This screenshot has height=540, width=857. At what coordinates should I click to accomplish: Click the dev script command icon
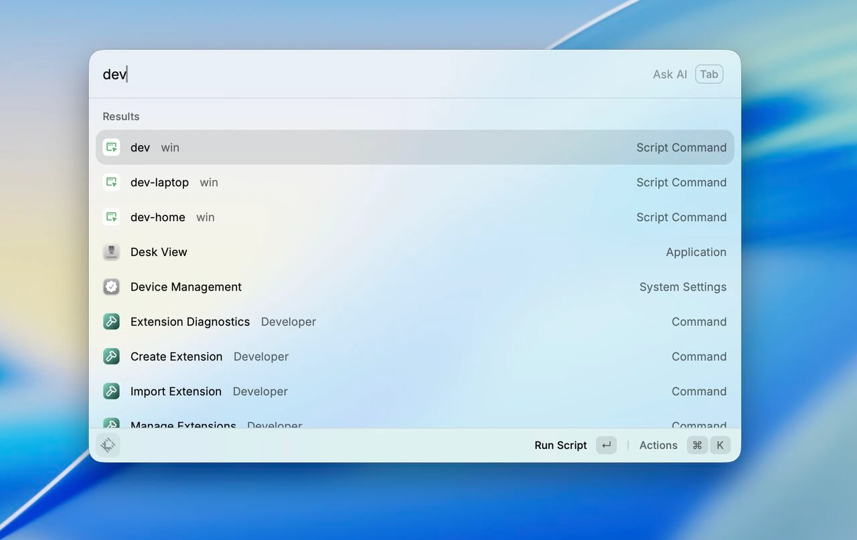111,147
